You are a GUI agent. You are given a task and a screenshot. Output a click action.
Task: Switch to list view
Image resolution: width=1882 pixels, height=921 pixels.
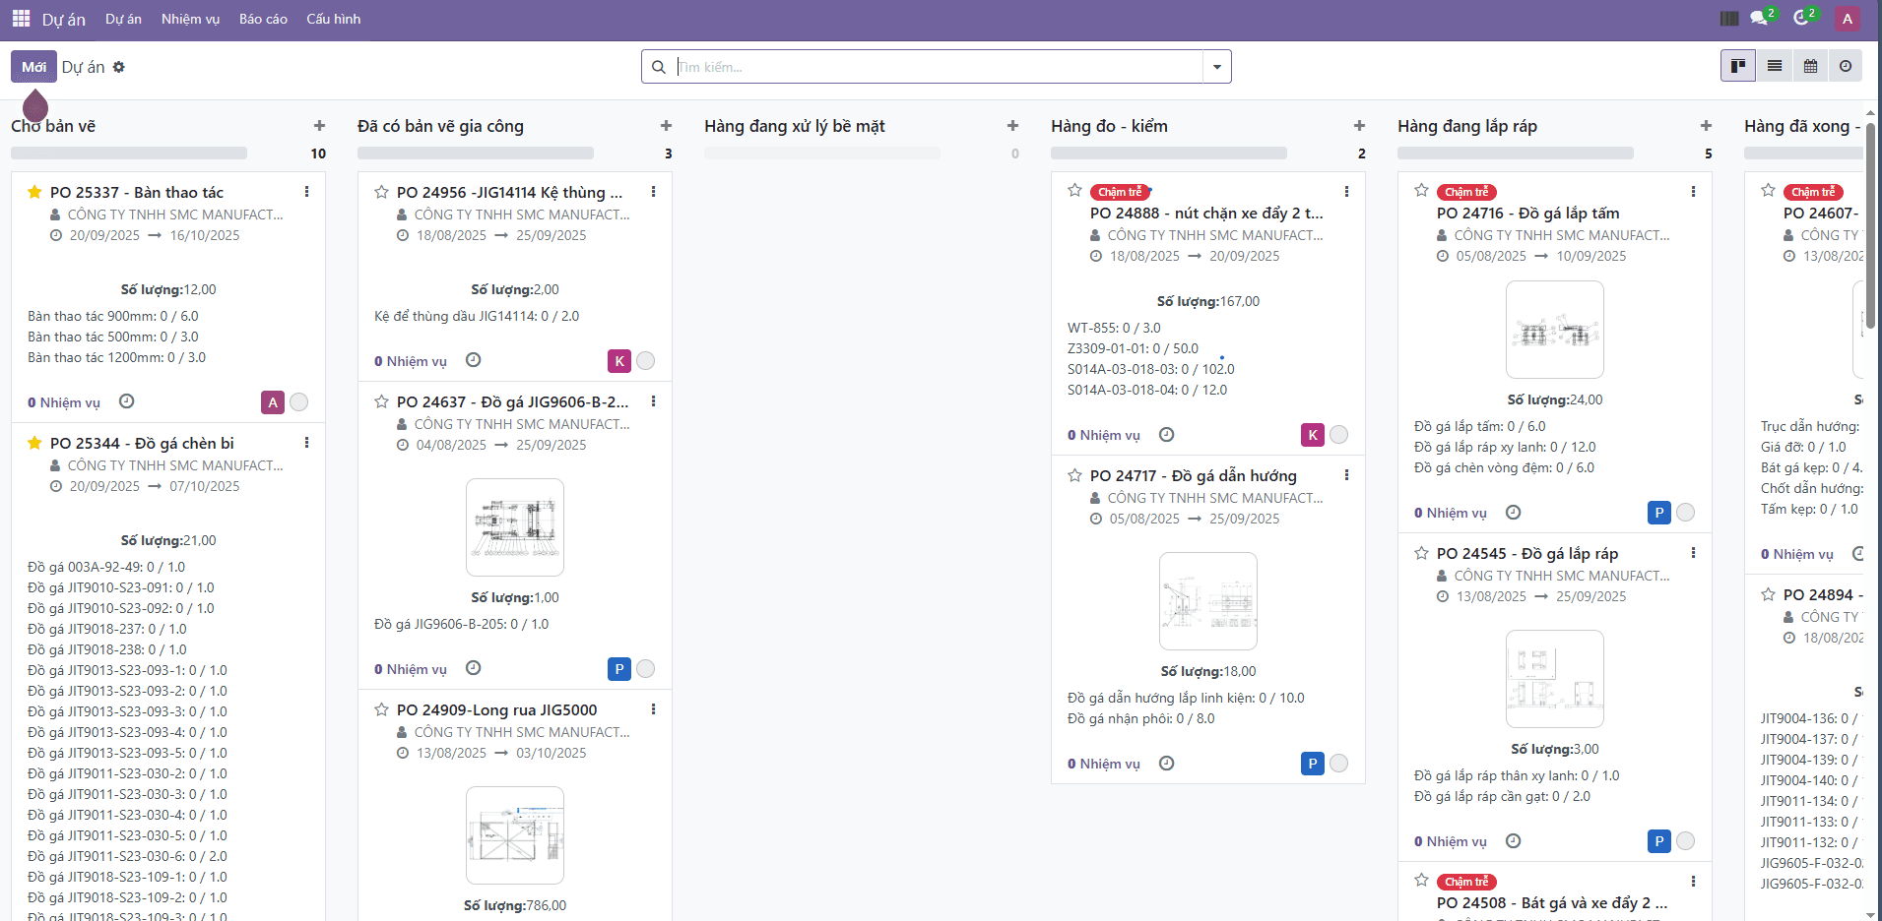click(1775, 66)
